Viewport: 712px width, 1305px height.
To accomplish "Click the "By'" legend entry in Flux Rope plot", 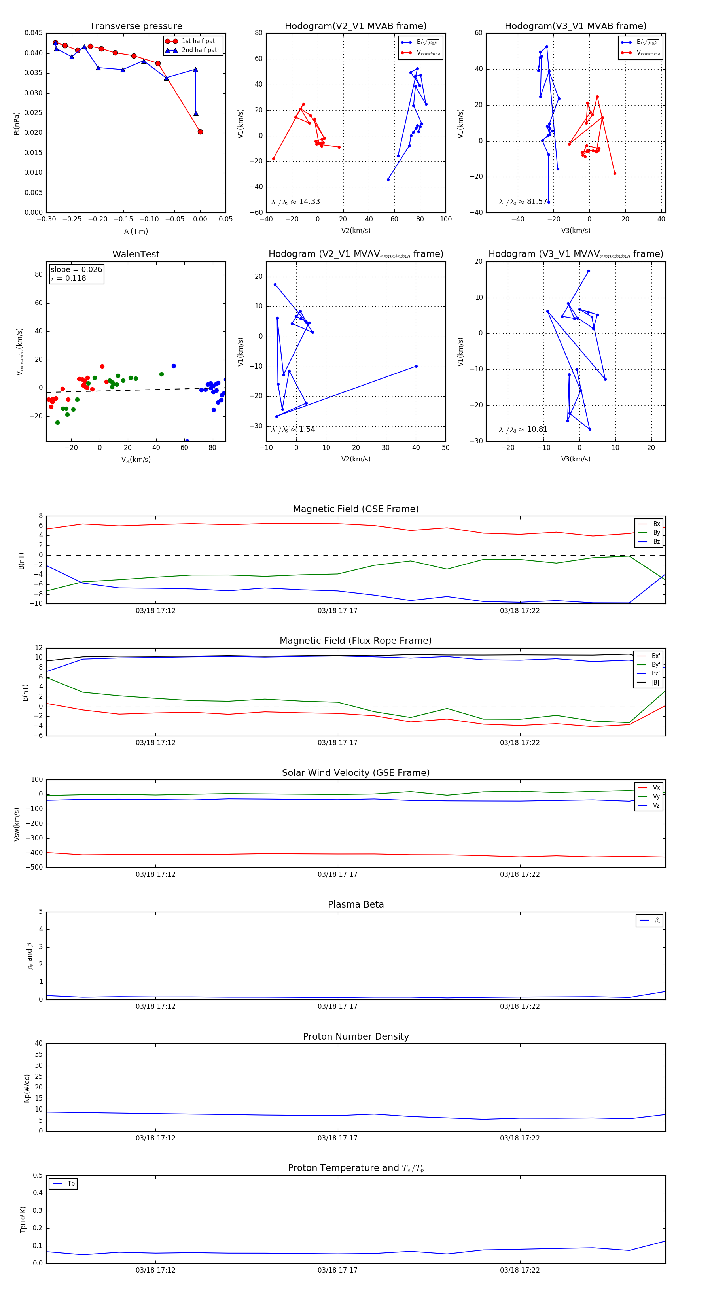I will coord(649,665).
